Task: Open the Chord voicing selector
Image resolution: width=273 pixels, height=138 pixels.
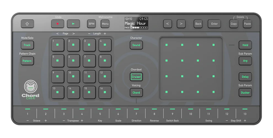Action: pos(136,92)
